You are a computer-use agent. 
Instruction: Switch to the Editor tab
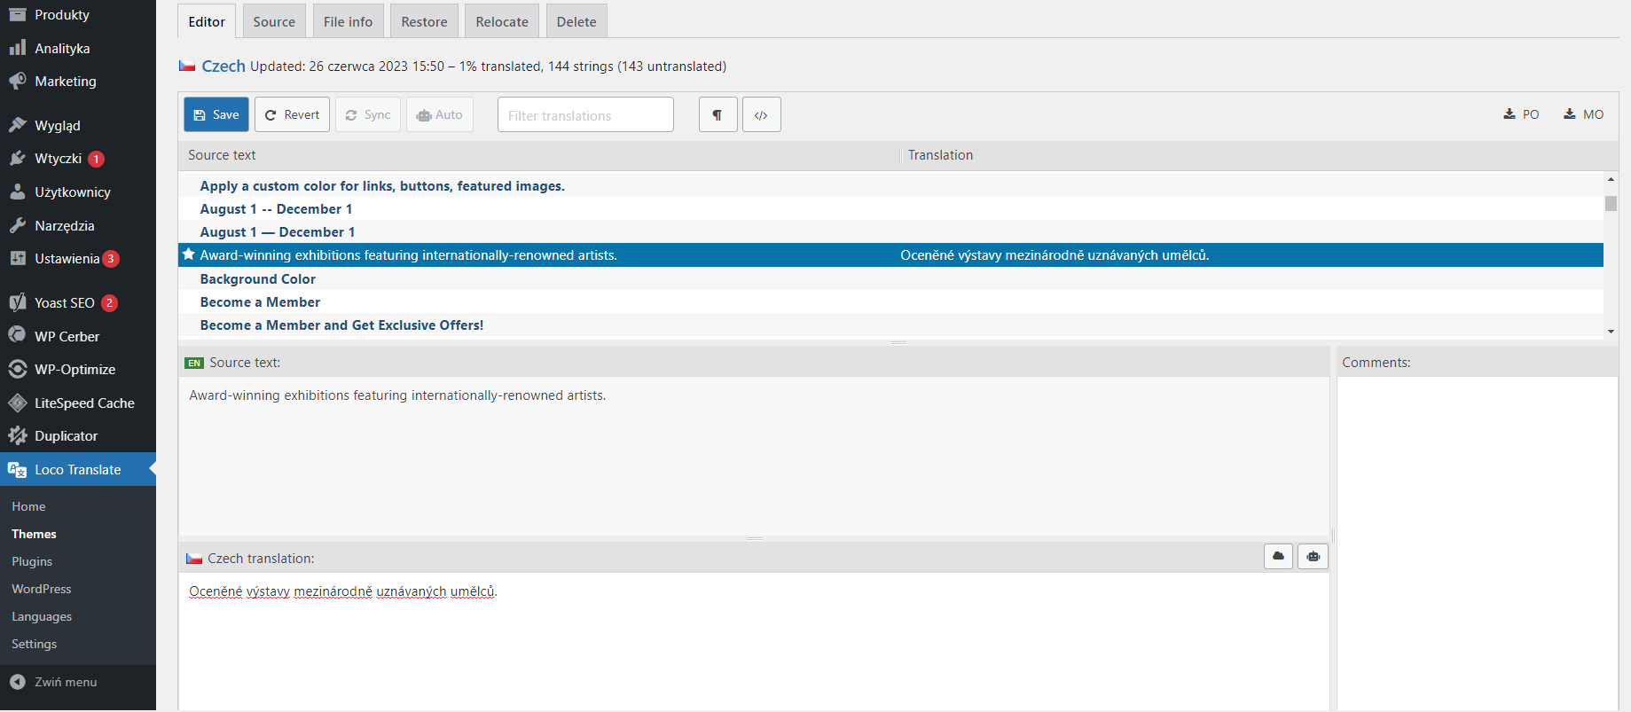207,21
